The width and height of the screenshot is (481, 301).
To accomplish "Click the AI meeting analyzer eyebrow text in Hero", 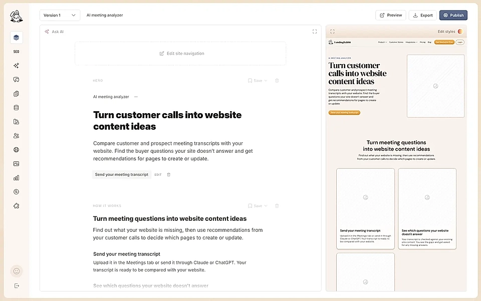I will (111, 97).
